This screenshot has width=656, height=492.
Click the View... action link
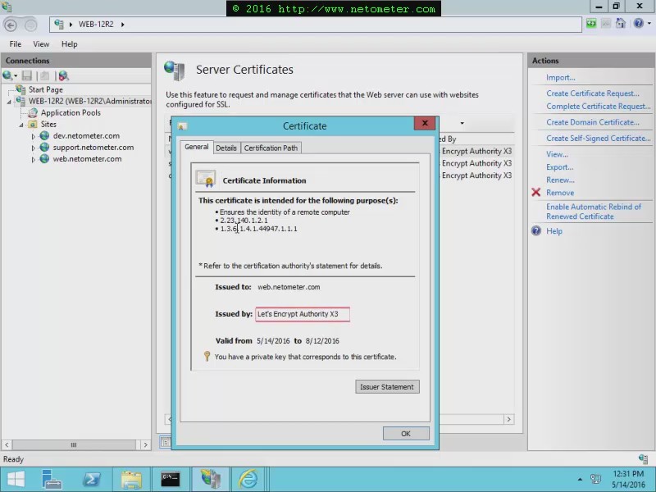pyautogui.click(x=557, y=154)
